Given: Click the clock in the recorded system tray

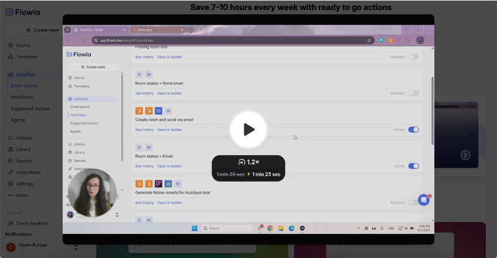Looking at the screenshot, I should click(x=424, y=228).
